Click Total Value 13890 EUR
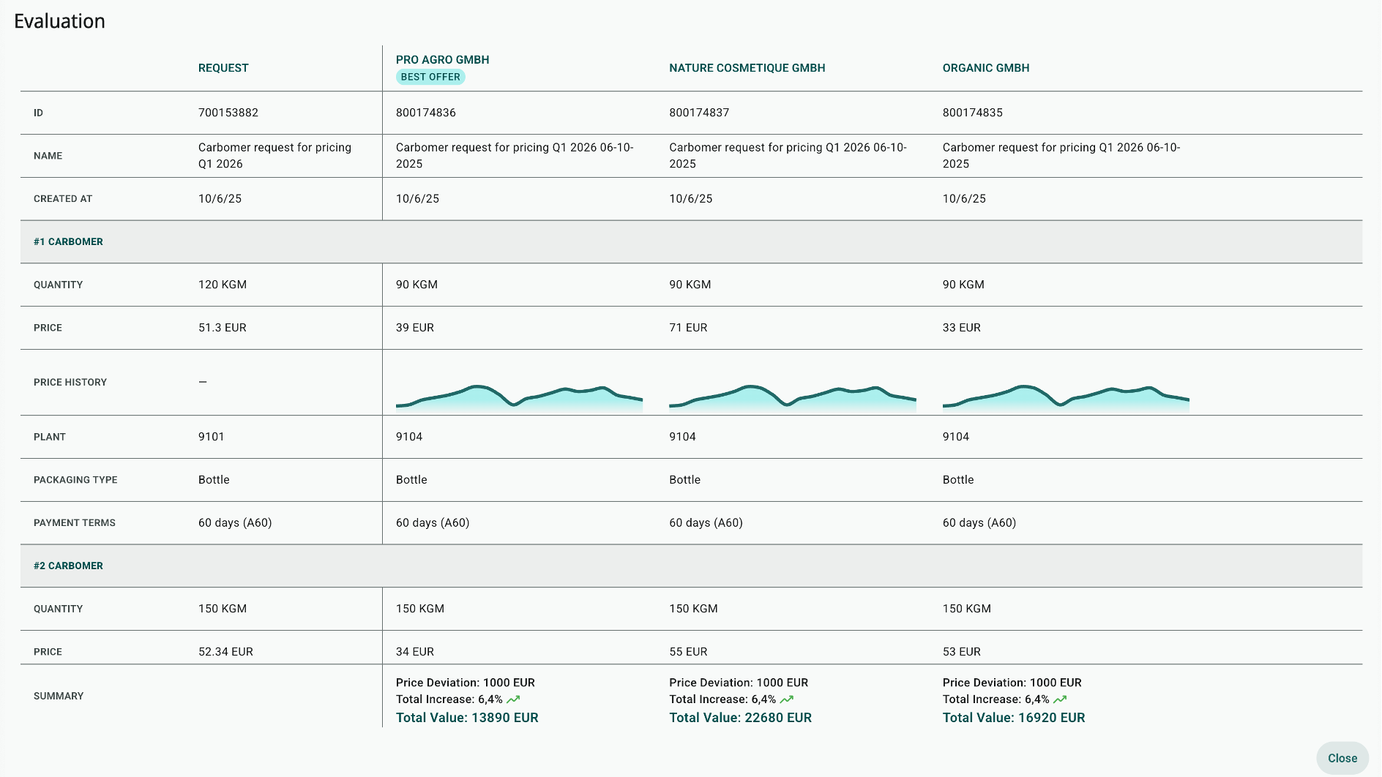This screenshot has height=777, width=1382. [467, 718]
